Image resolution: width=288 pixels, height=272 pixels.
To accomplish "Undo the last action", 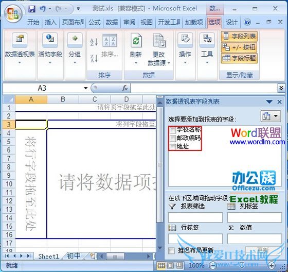I will [43, 9].
